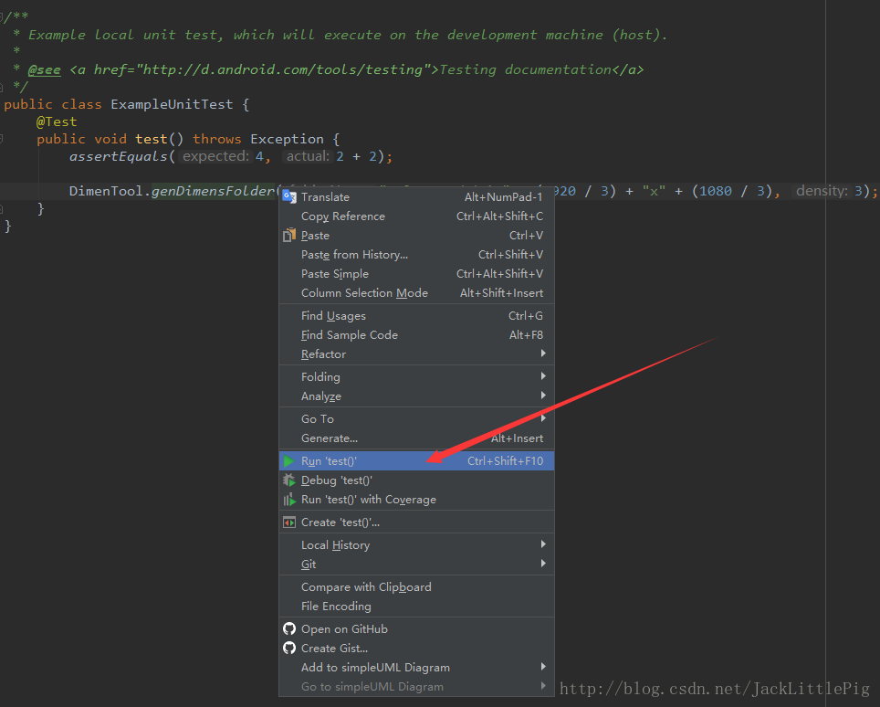
Task: Collapse the test() method fold marker
Action: [2, 139]
